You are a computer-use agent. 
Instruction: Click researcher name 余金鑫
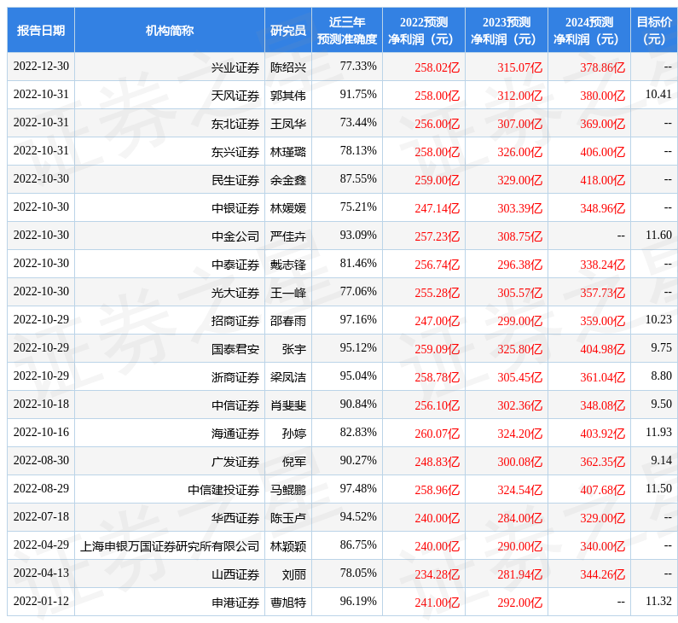point(288,180)
